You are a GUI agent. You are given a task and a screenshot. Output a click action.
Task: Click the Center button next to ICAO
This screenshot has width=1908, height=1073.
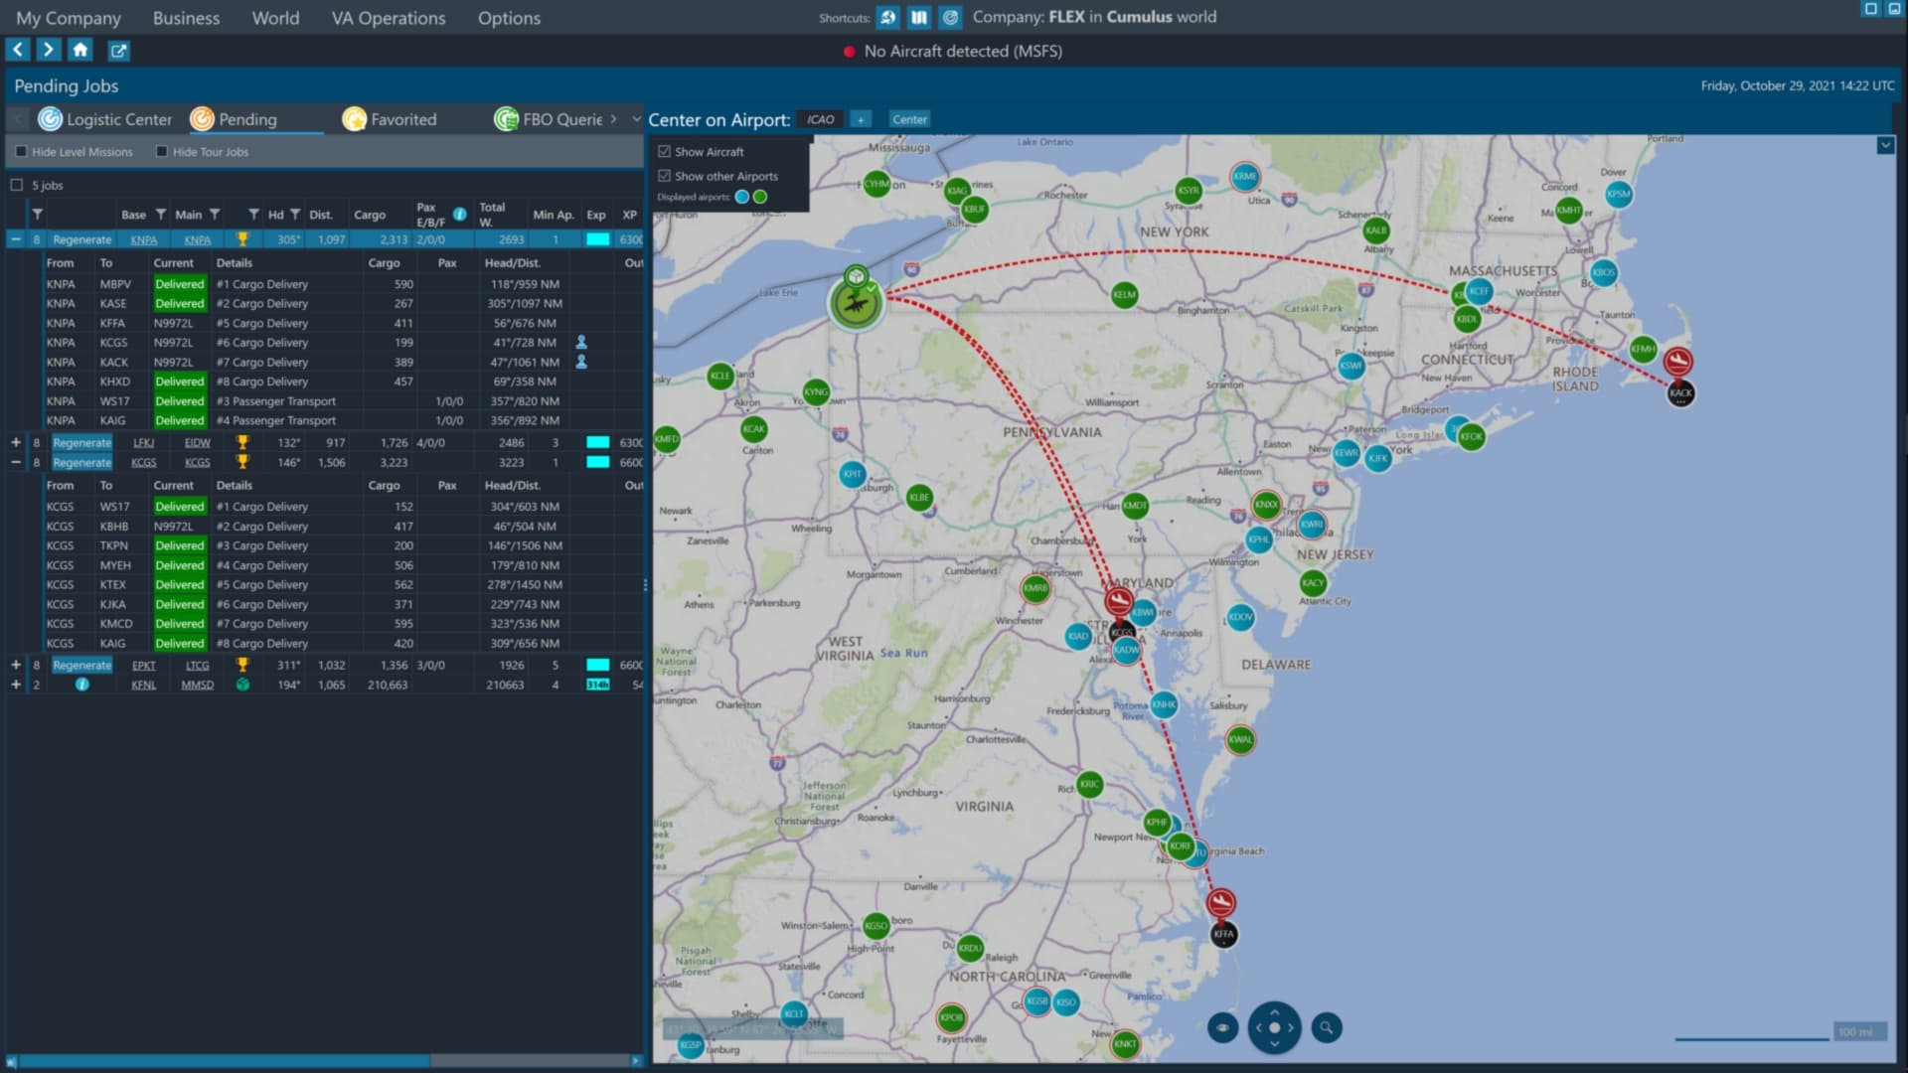[908, 119]
